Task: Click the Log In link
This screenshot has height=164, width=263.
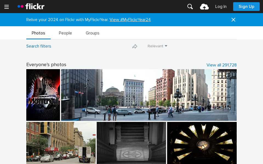Action: point(221,7)
